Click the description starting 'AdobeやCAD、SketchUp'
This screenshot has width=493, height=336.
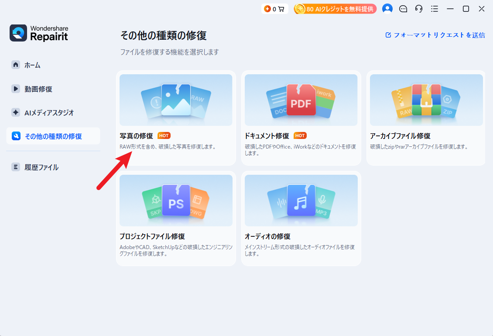(x=176, y=250)
